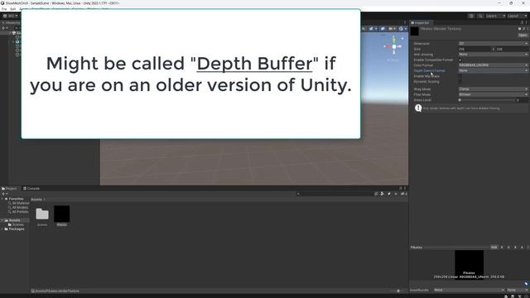Open Scene camera settings icon
The image size is (530, 298).
[391, 29]
